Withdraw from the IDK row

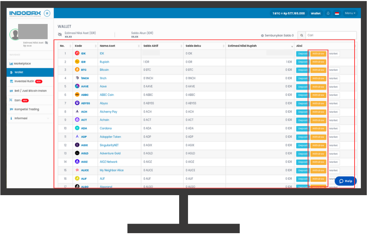[x=318, y=53]
